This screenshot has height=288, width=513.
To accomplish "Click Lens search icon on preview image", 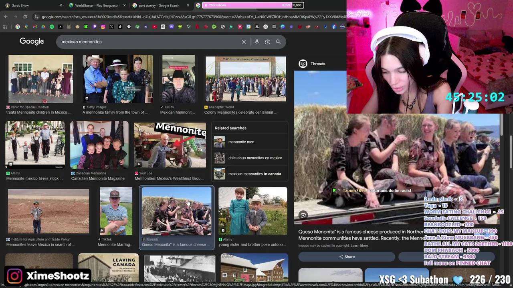I will click(x=303, y=215).
